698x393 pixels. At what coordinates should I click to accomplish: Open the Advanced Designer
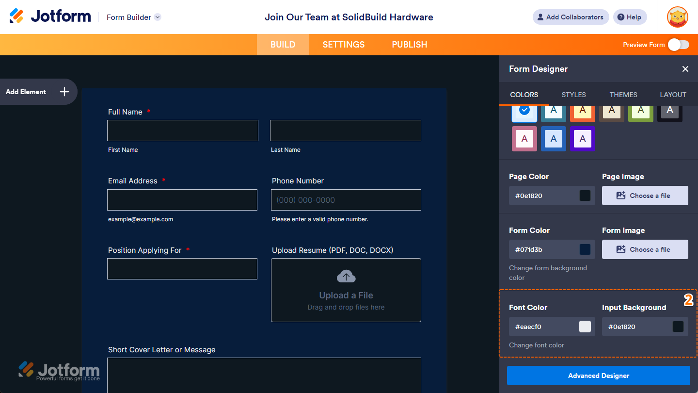tap(599, 376)
